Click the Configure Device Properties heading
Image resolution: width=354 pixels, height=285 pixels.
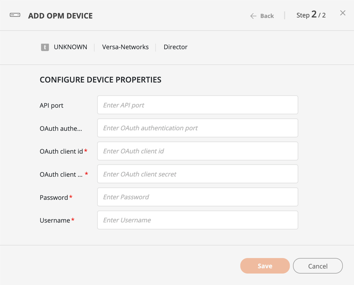point(100,80)
